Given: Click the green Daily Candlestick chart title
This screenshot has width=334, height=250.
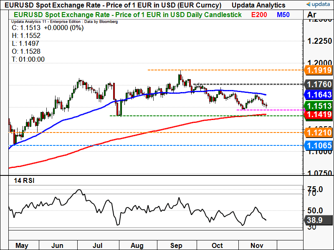Looking at the screenshot, I should pos(125,15).
